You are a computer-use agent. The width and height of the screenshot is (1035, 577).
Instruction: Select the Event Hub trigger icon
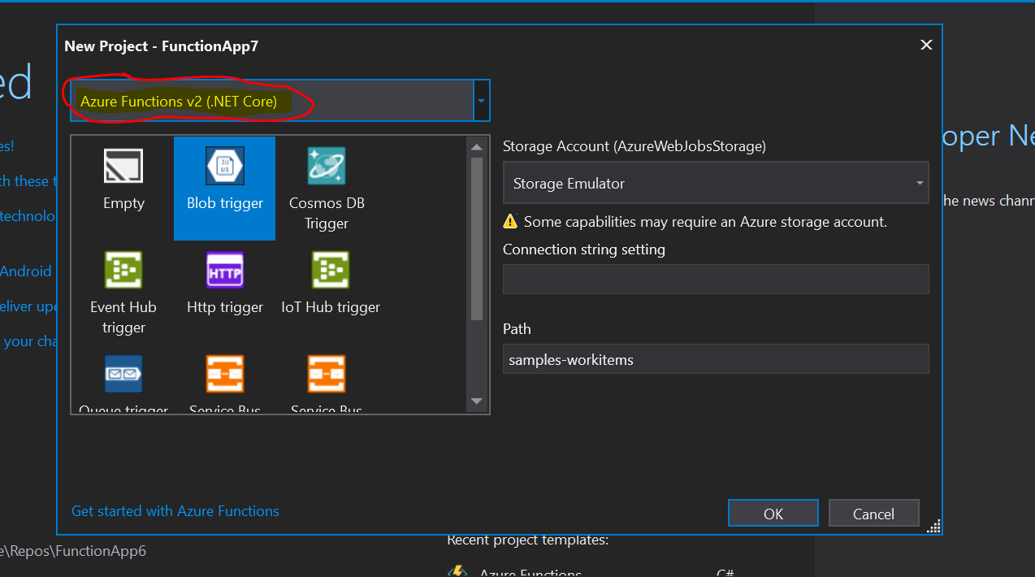123,270
